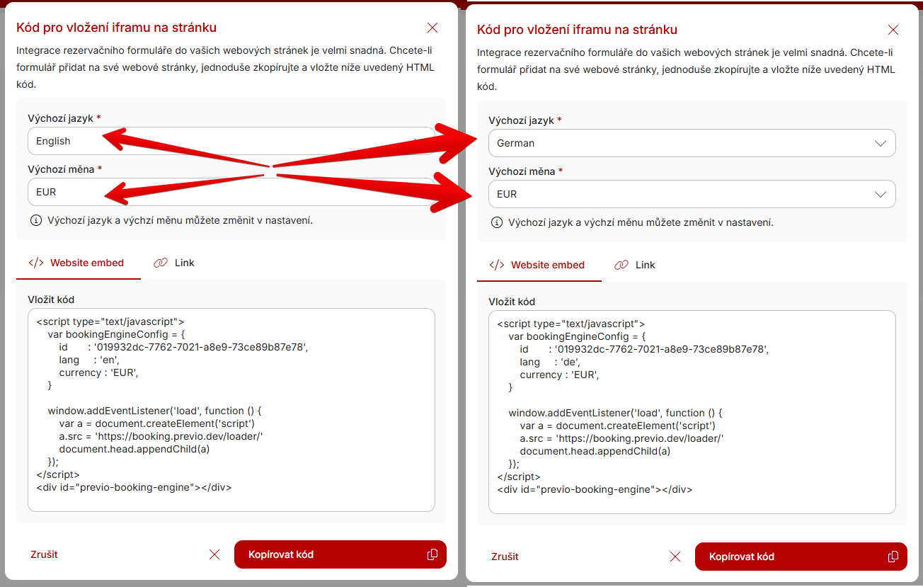The width and height of the screenshot is (923, 587).
Task: Click the settings hint text in left dialog
Action: point(180,220)
